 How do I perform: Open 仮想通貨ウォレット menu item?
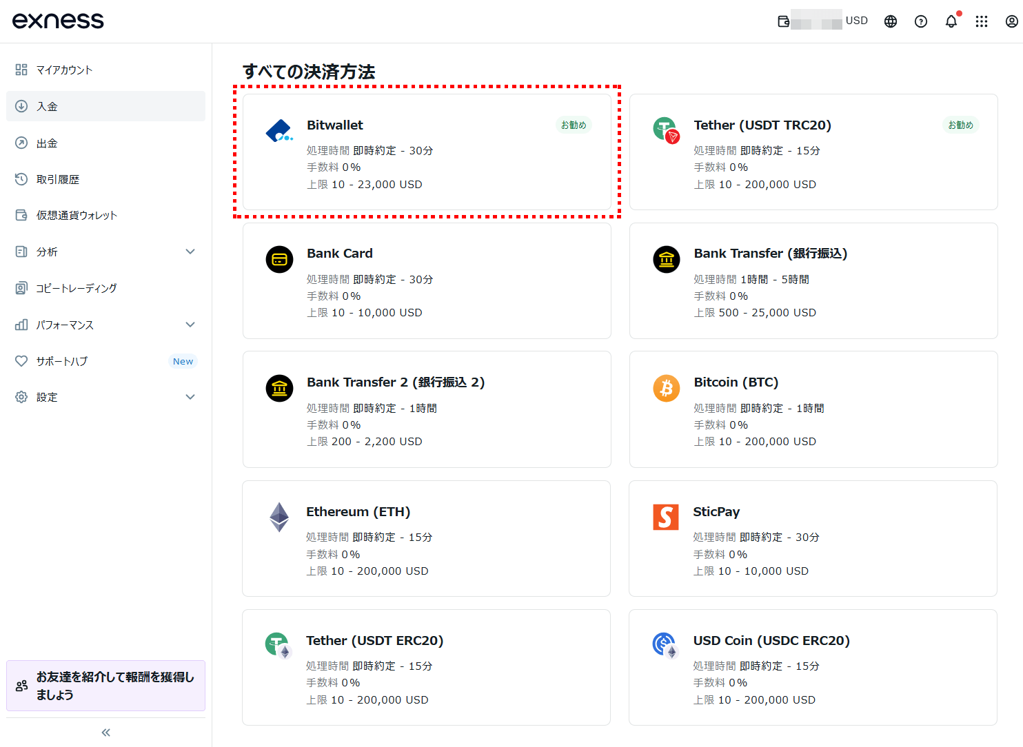tap(105, 215)
